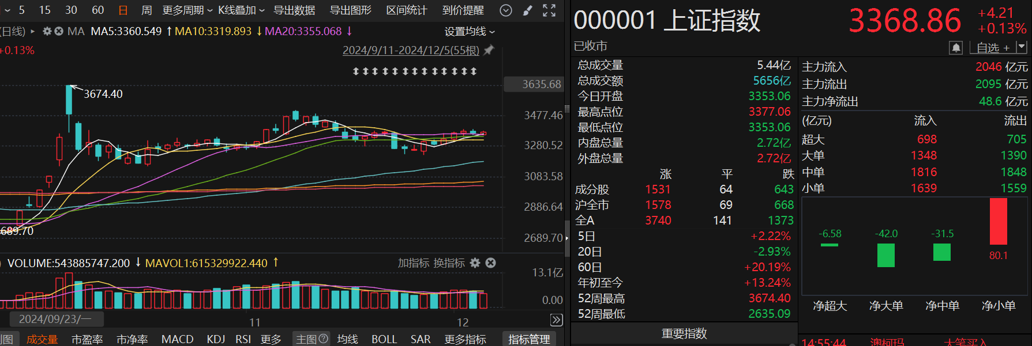The image size is (1032, 346).
Task: Click the MA10:3319.893 legend value
Action: pos(213,31)
